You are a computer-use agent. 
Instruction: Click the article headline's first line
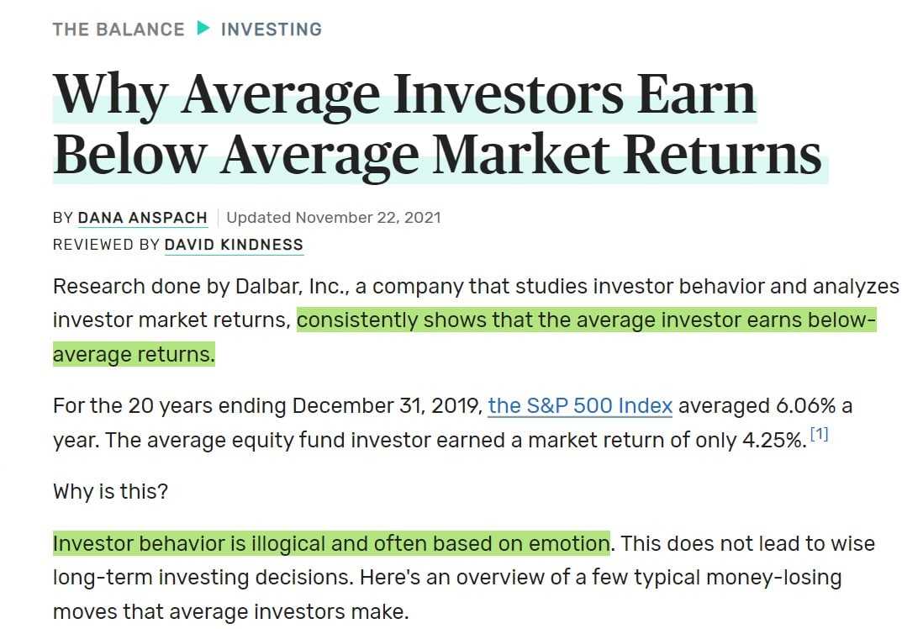point(404,92)
